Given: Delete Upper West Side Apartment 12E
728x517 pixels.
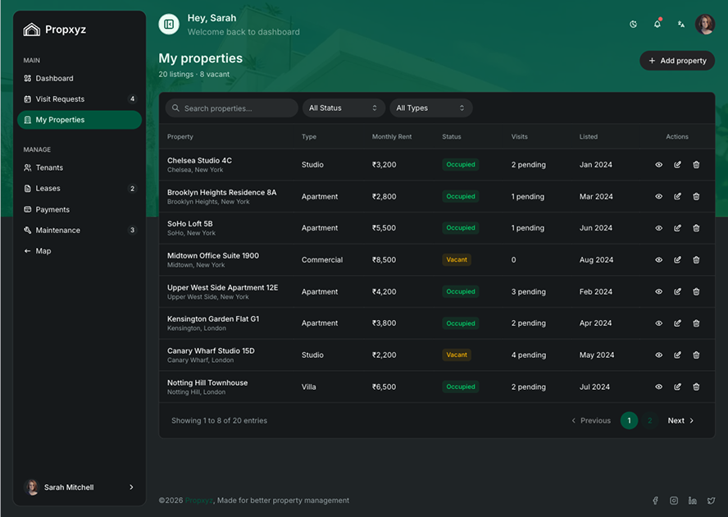Looking at the screenshot, I should point(696,291).
